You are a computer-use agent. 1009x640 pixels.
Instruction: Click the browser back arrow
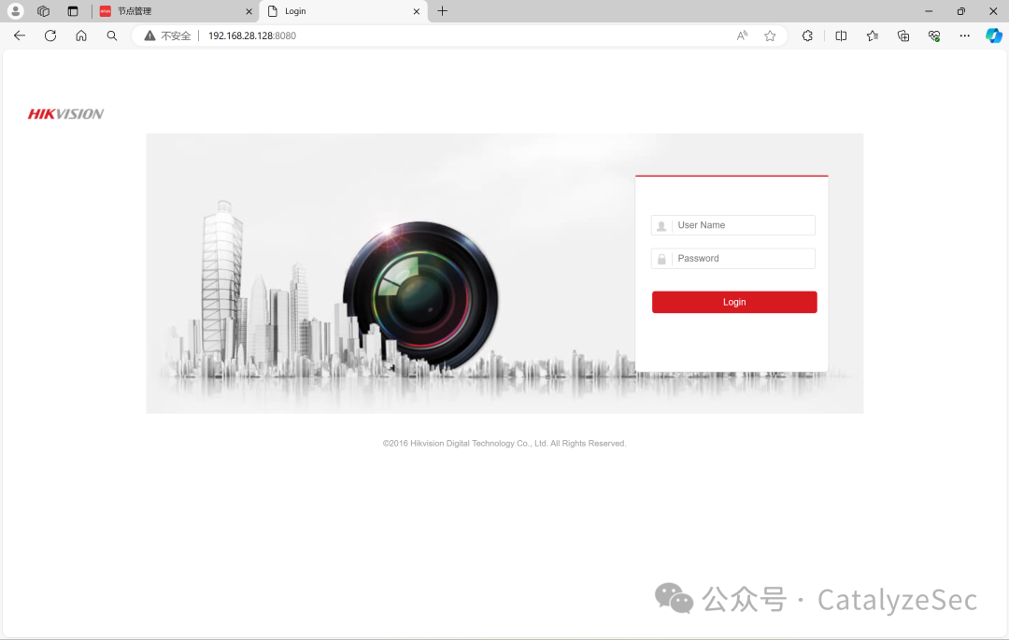pos(20,36)
